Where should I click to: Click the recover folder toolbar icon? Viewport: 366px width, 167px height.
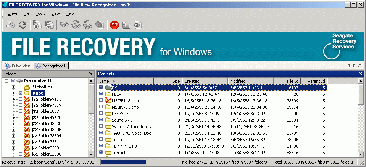[x=37, y=24]
